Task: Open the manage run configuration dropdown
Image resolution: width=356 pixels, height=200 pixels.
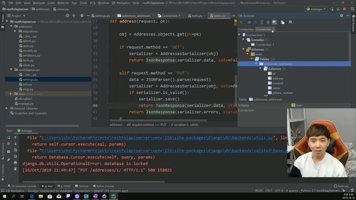Action: (x=317, y=9)
